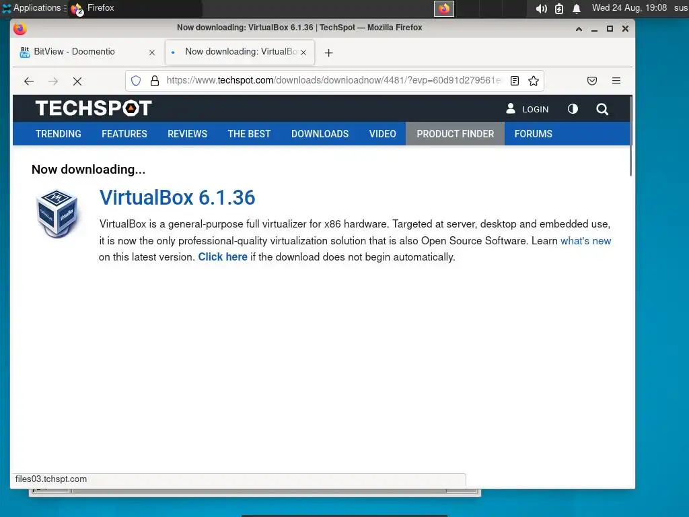Open THE BEST nav item
This screenshot has width=689, height=517.
point(249,134)
